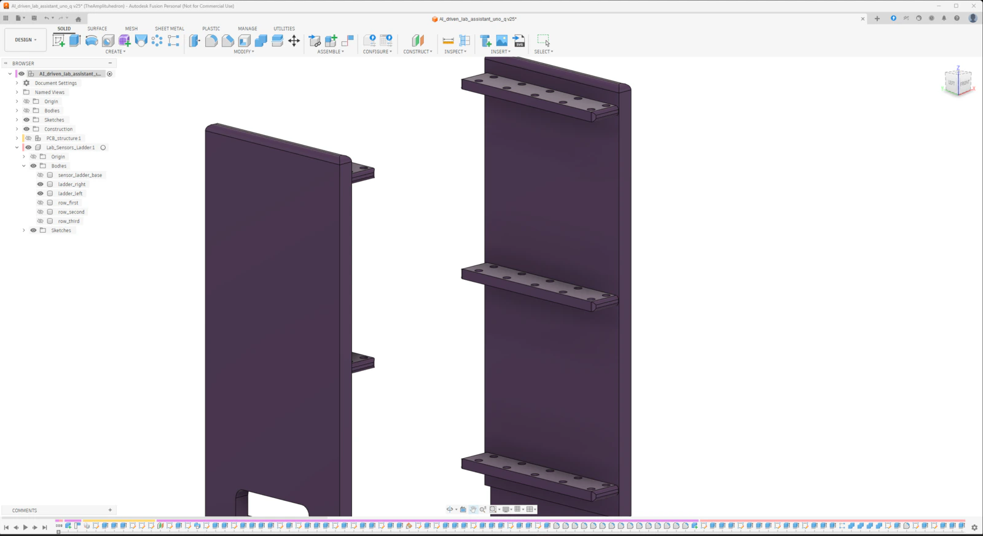This screenshot has width=983, height=536.
Task: Select the Hole tool
Action: [108, 41]
